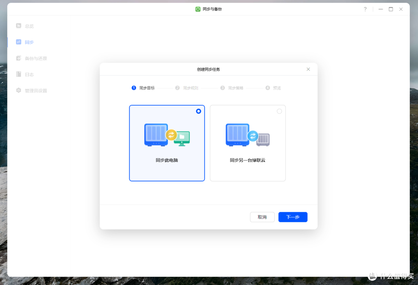Screen dimensions: 418x285
Task: Click the 日志 log icon in sidebar
Action: point(19,74)
